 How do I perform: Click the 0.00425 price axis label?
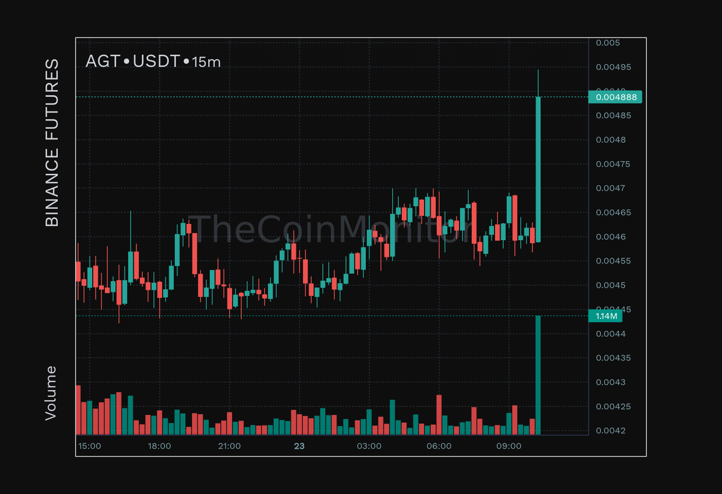tap(613, 406)
